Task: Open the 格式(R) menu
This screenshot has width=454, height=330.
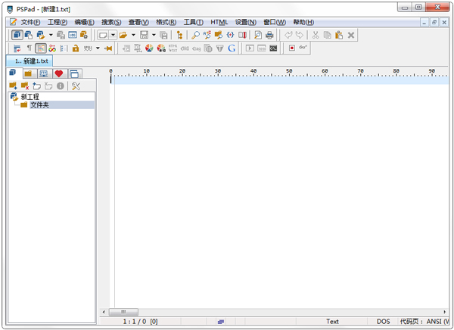Action: 166,22
